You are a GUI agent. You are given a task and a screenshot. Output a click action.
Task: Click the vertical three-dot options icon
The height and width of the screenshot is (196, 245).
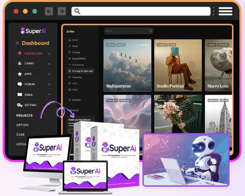coord(214,11)
